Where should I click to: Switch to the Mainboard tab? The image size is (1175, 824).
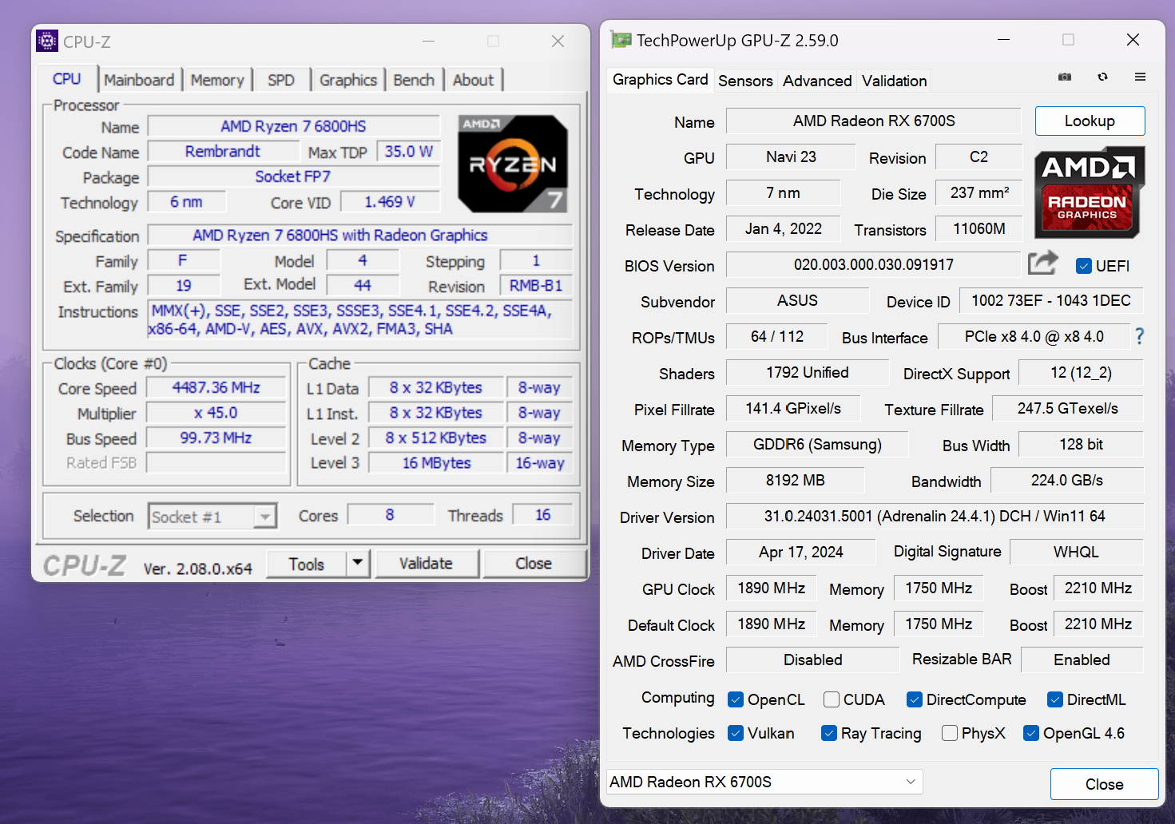coord(139,80)
